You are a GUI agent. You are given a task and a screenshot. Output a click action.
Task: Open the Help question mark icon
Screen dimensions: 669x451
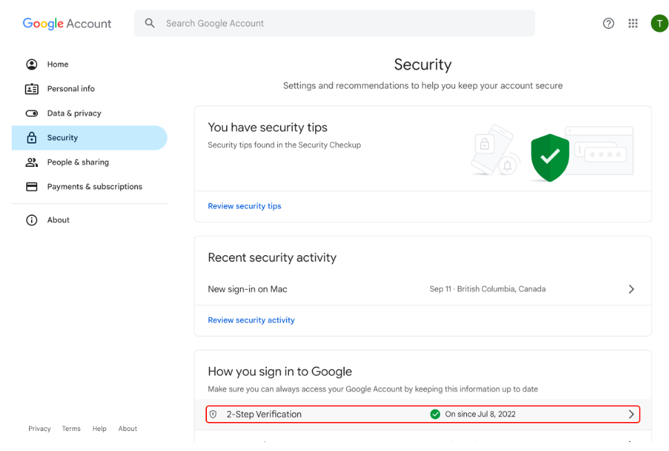tap(608, 23)
